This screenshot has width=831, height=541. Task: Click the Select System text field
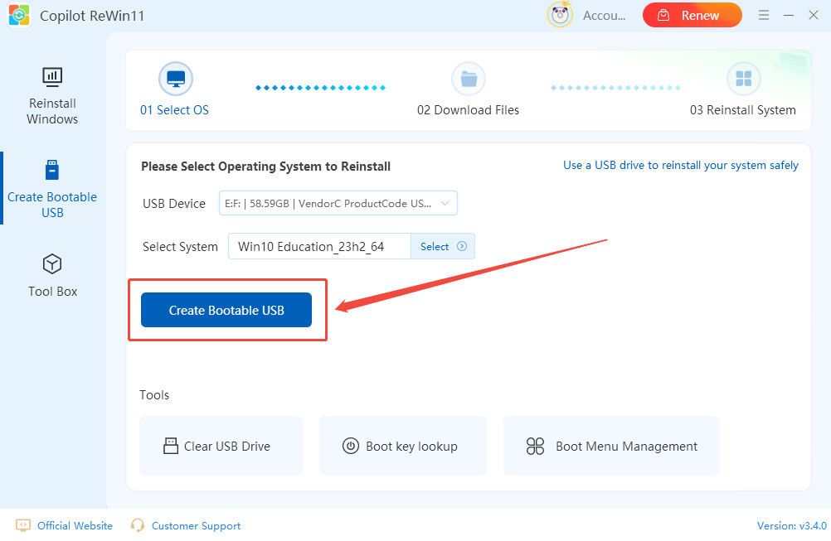pyautogui.click(x=319, y=246)
